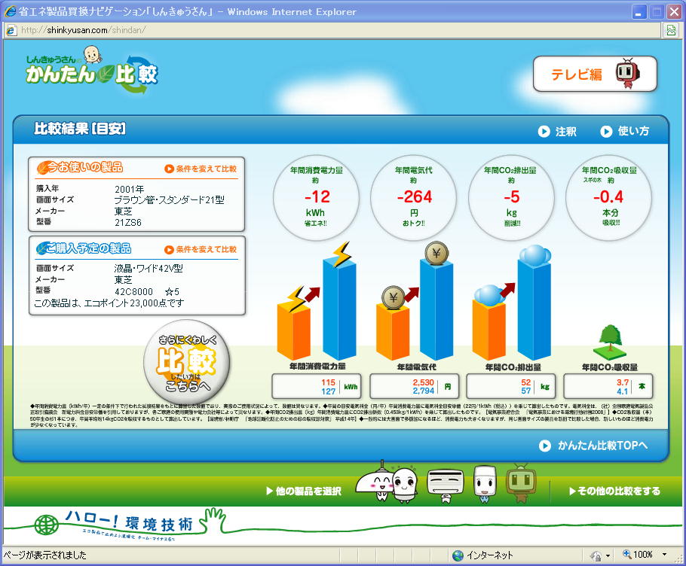This screenshot has height=566, width=686.
Task: Click model number 21ZS6
Action: (x=127, y=222)
